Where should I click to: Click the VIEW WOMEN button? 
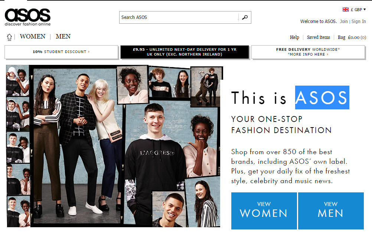tap(264, 211)
